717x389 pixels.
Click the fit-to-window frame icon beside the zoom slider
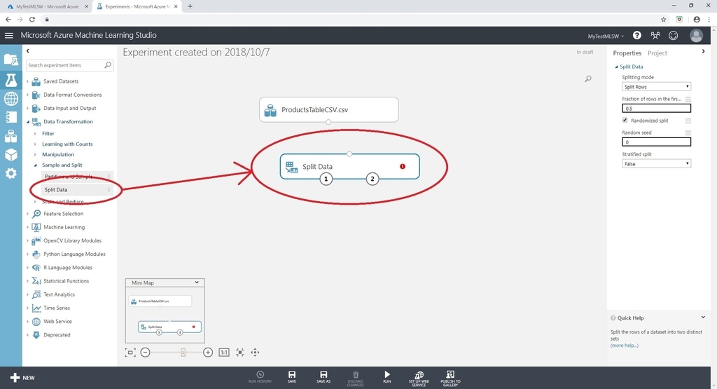pos(130,353)
